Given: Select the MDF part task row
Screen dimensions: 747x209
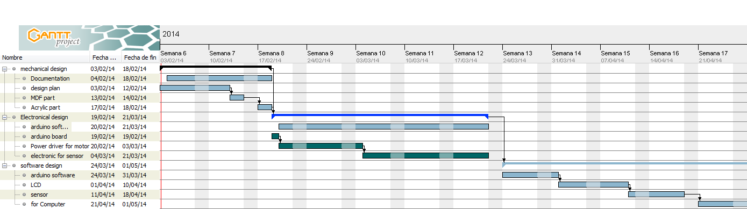Looking at the screenshot, I should (80, 98).
